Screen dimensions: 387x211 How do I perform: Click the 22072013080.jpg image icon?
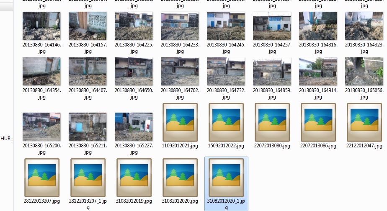(x=272, y=122)
